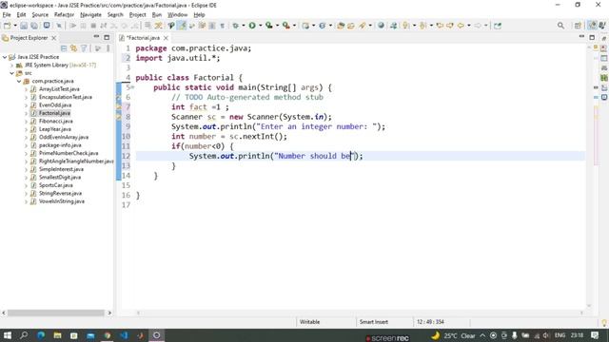Expand the JRE System Library node
The image size is (609, 342).
(x=12, y=66)
